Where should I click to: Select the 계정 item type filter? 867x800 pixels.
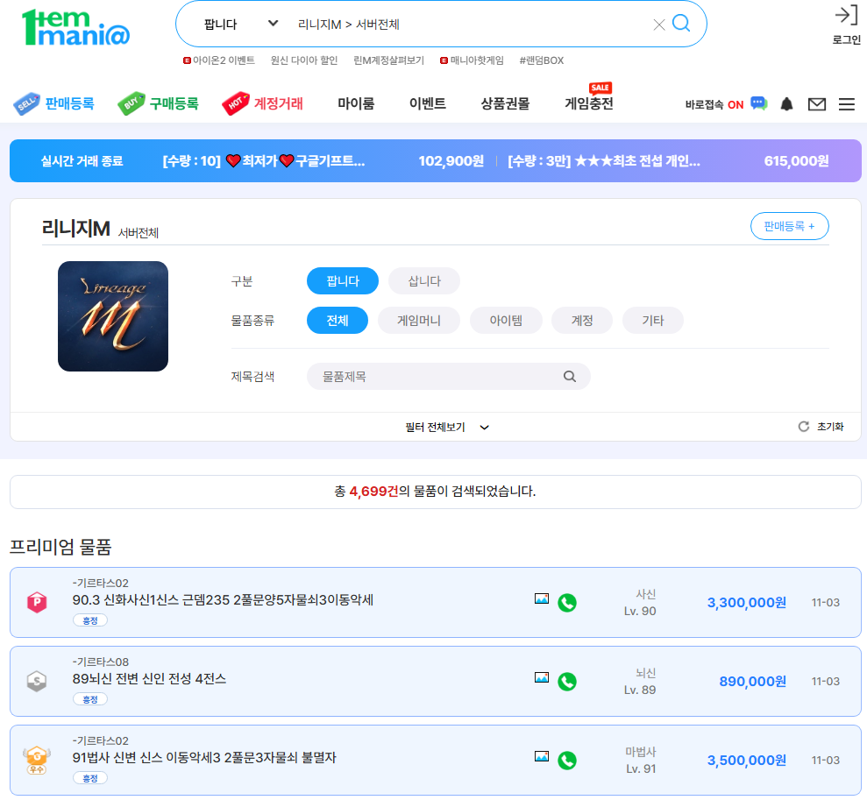click(x=582, y=321)
